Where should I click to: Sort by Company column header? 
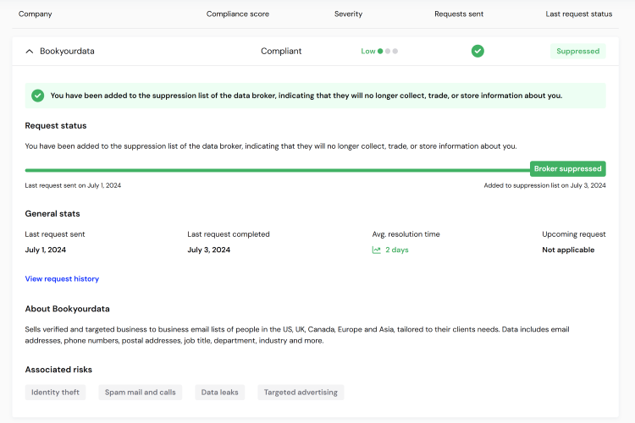point(36,14)
